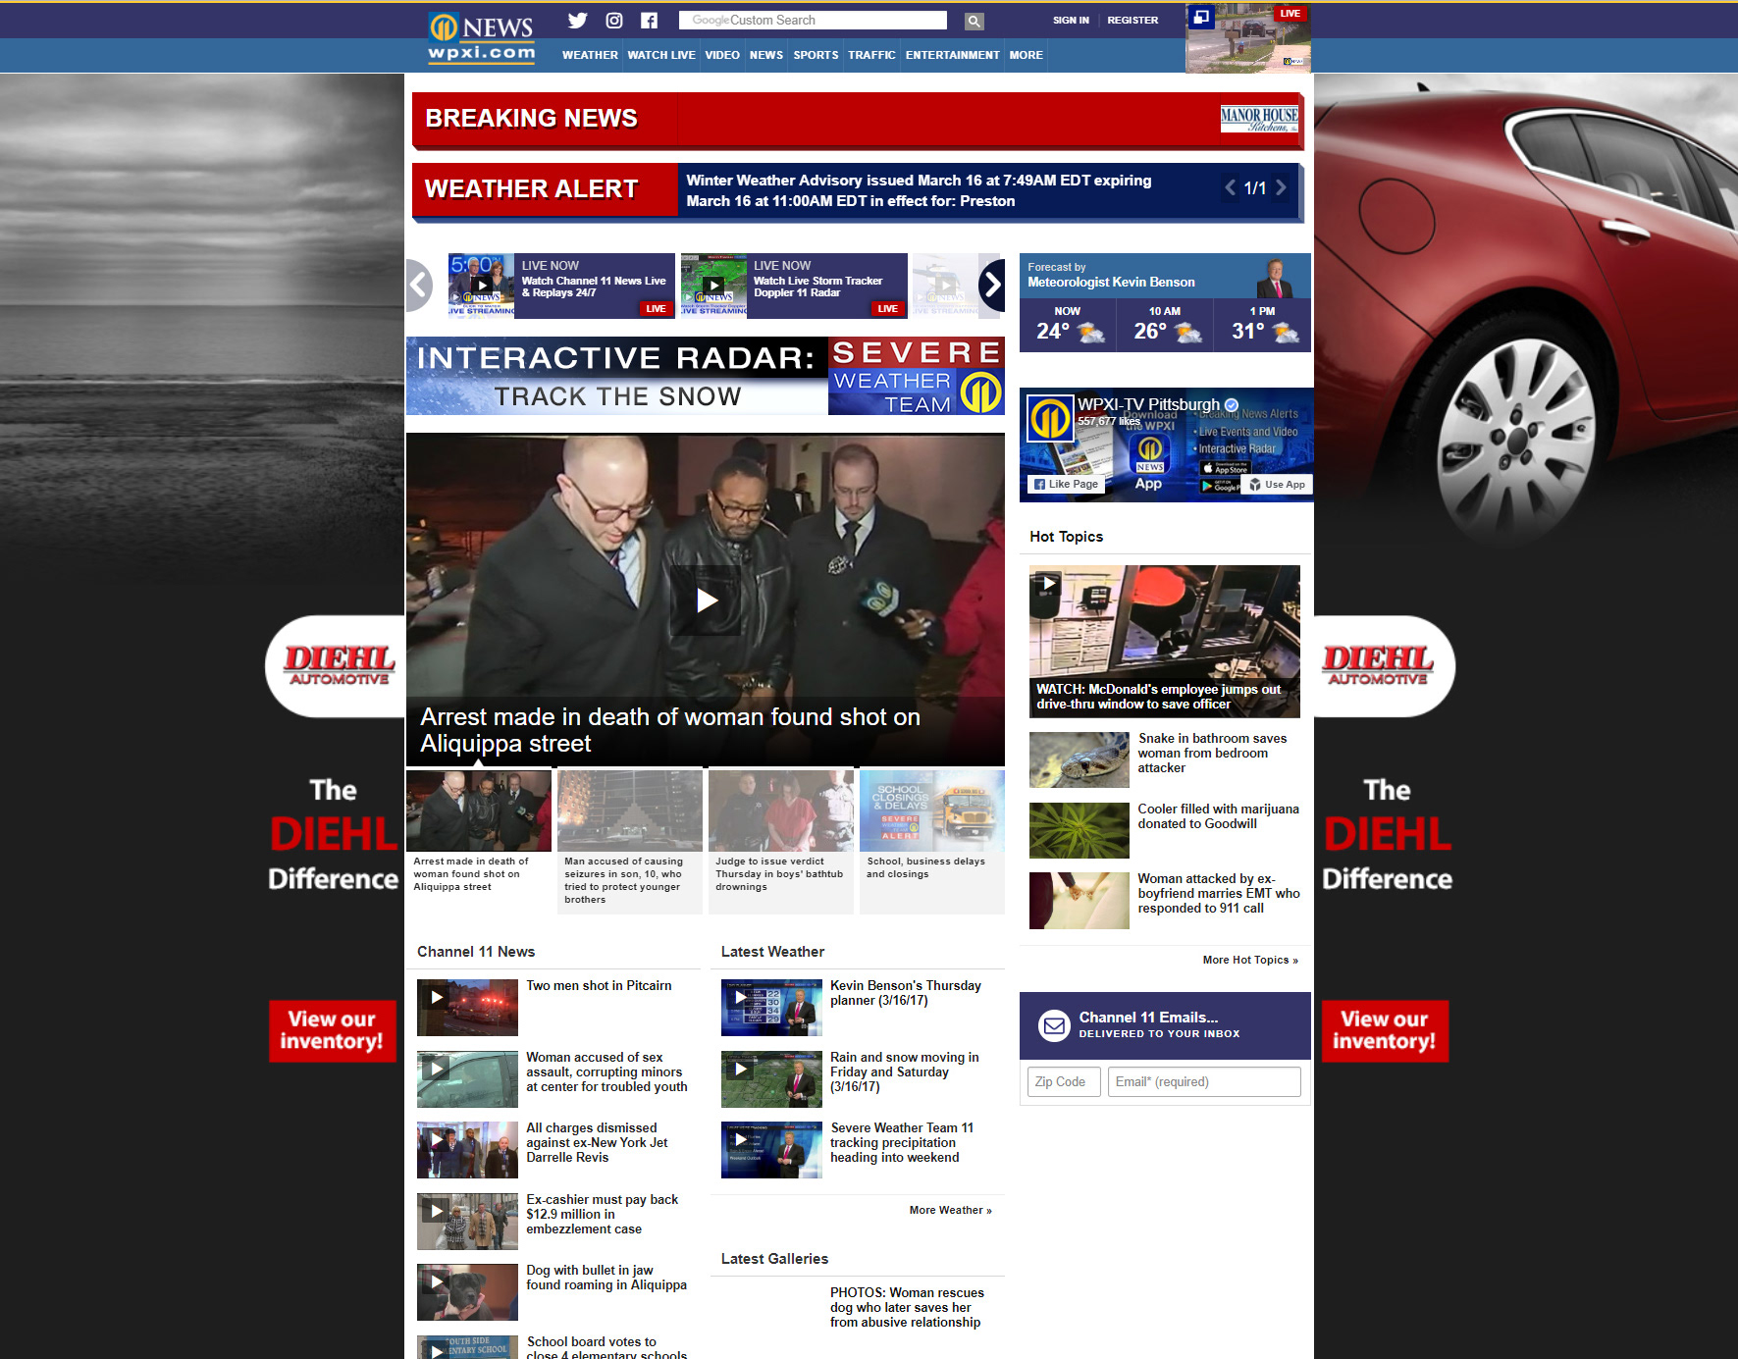The height and width of the screenshot is (1359, 1738).
Task: Open PHOTOS Woman rescues dog gallery
Action: pos(906,1307)
